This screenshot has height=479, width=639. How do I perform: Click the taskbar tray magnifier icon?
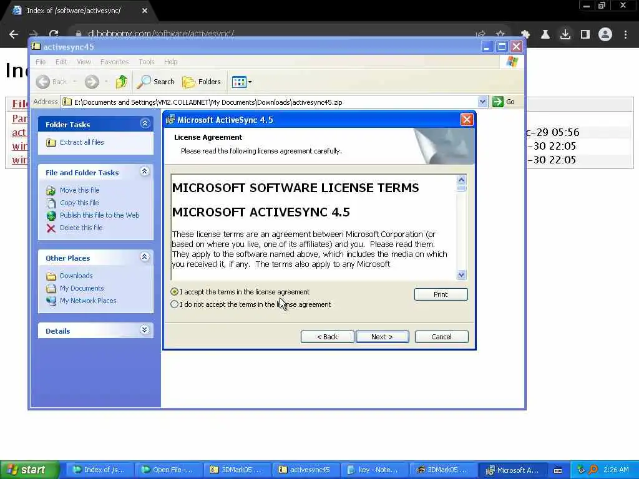coord(593,470)
